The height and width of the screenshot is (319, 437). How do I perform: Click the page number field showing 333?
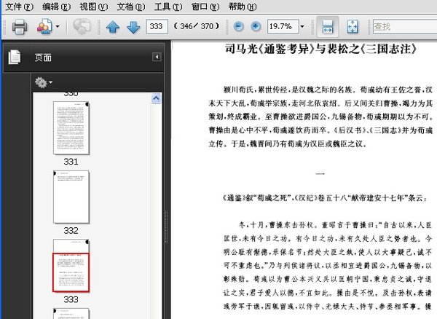[157, 27]
